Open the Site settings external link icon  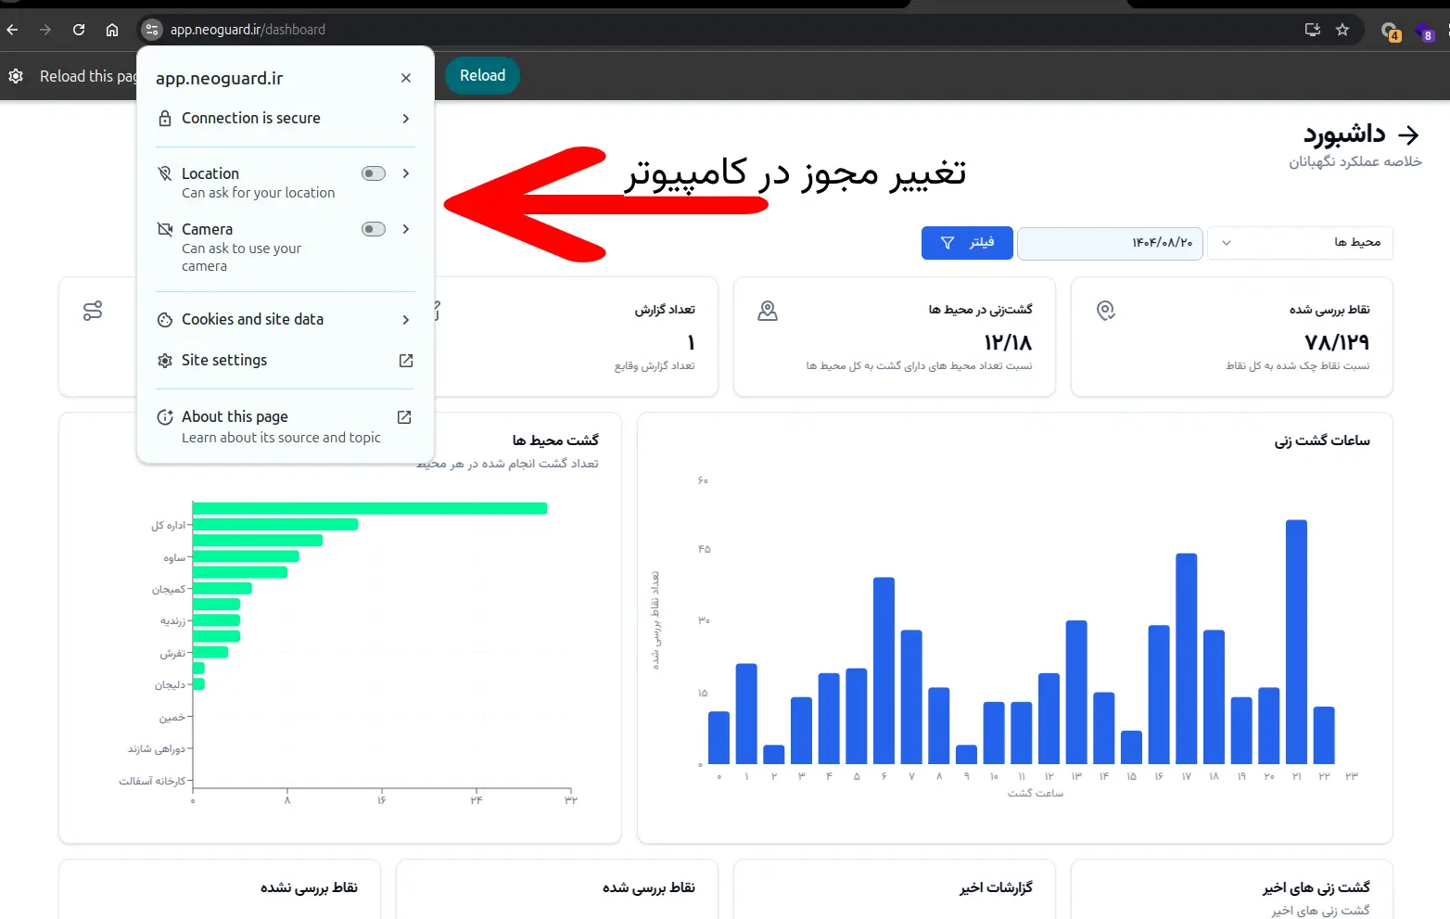coord(406,361)
